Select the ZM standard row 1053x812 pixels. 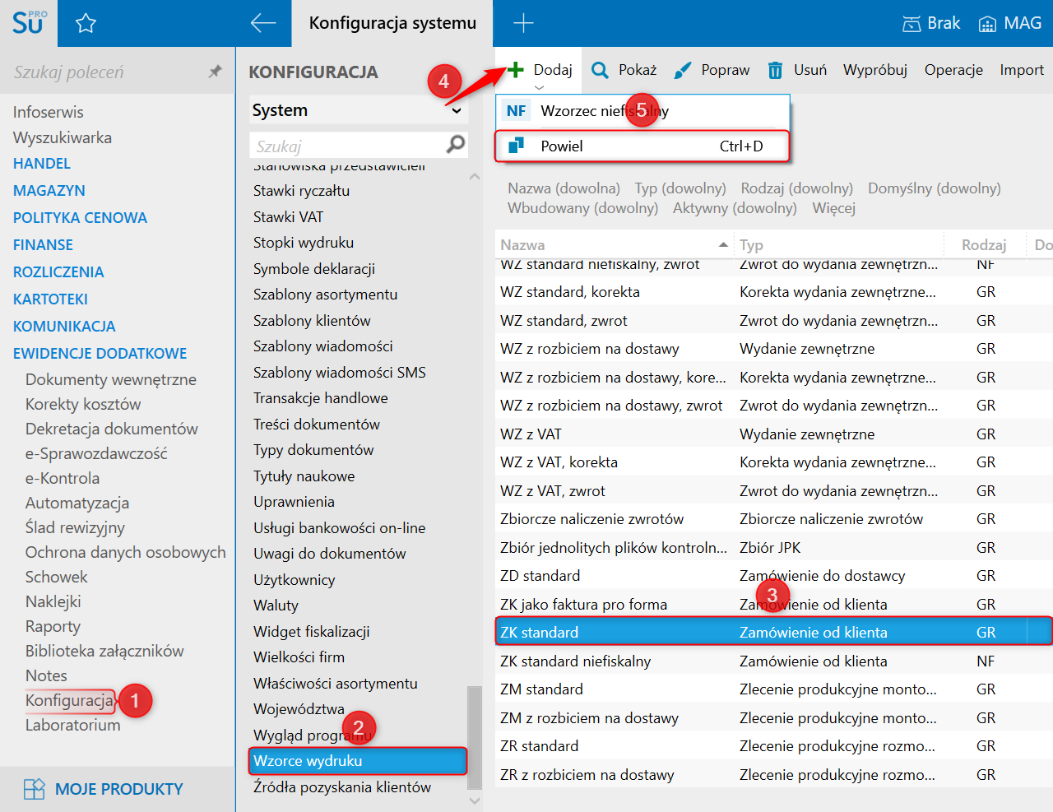click(773, 689)
